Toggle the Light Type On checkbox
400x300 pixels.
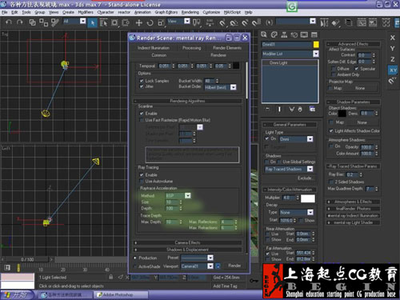[267, 138]
